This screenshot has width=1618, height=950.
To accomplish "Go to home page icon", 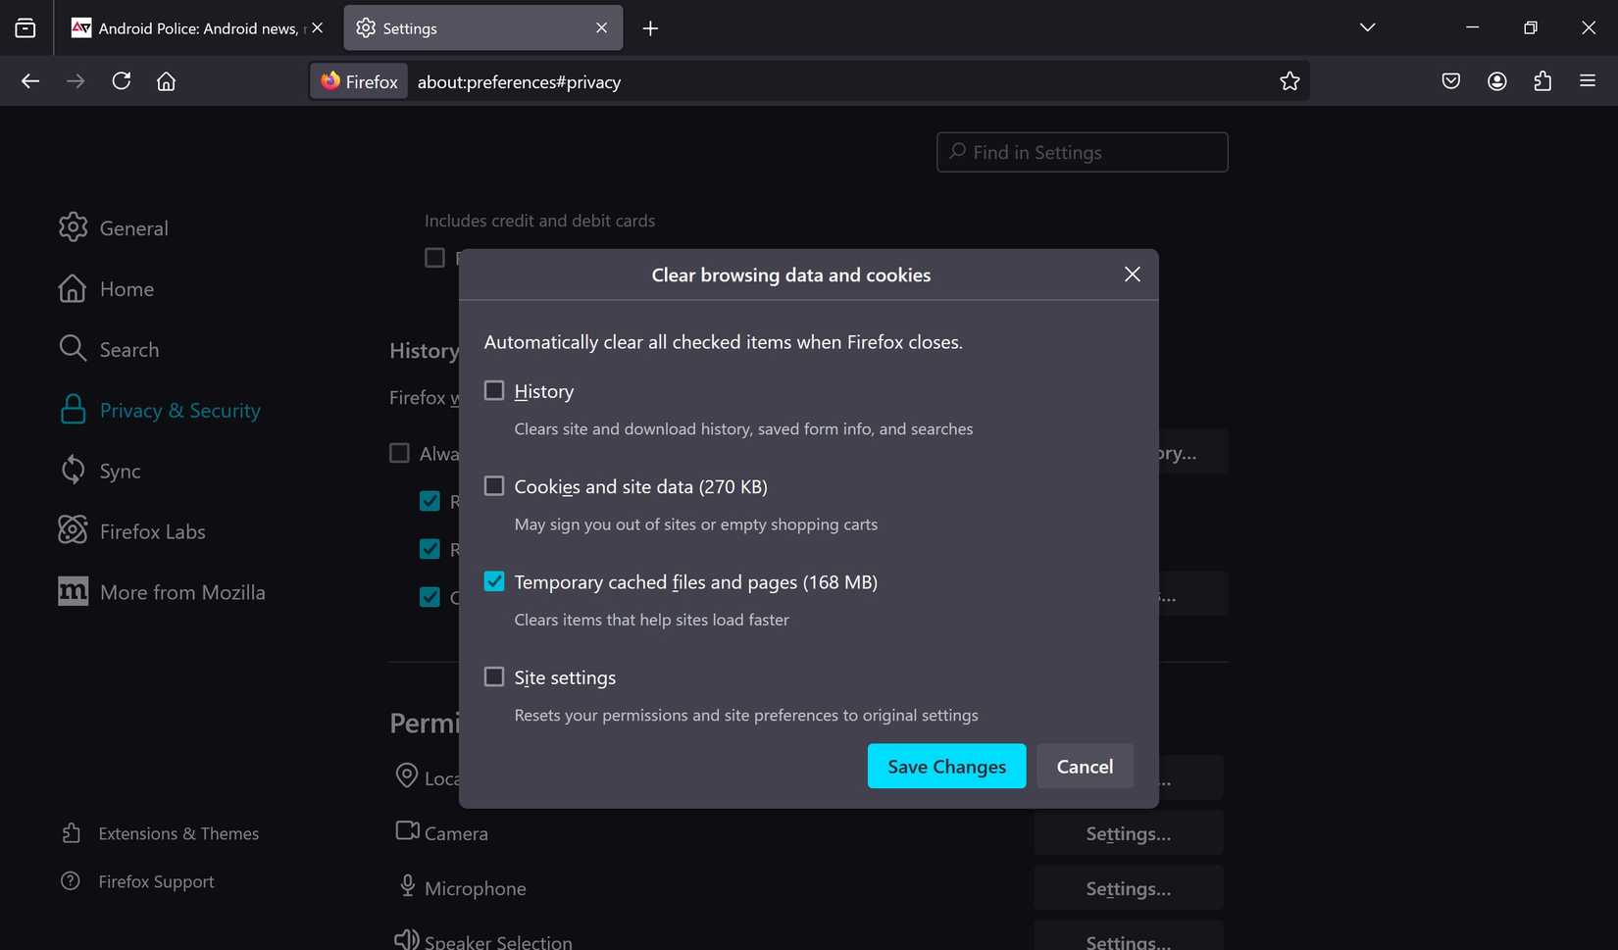I will [167, 81].
